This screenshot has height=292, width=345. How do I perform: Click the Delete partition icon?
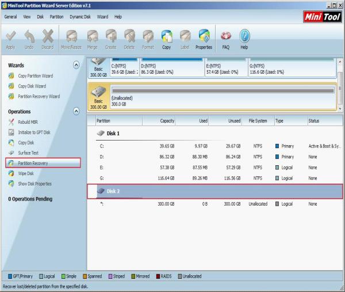click(x=129, y=40)
